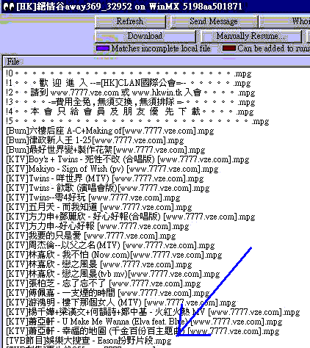Click the Refresh button
This screenshot has width=310, height=348.
pos(130,21)
